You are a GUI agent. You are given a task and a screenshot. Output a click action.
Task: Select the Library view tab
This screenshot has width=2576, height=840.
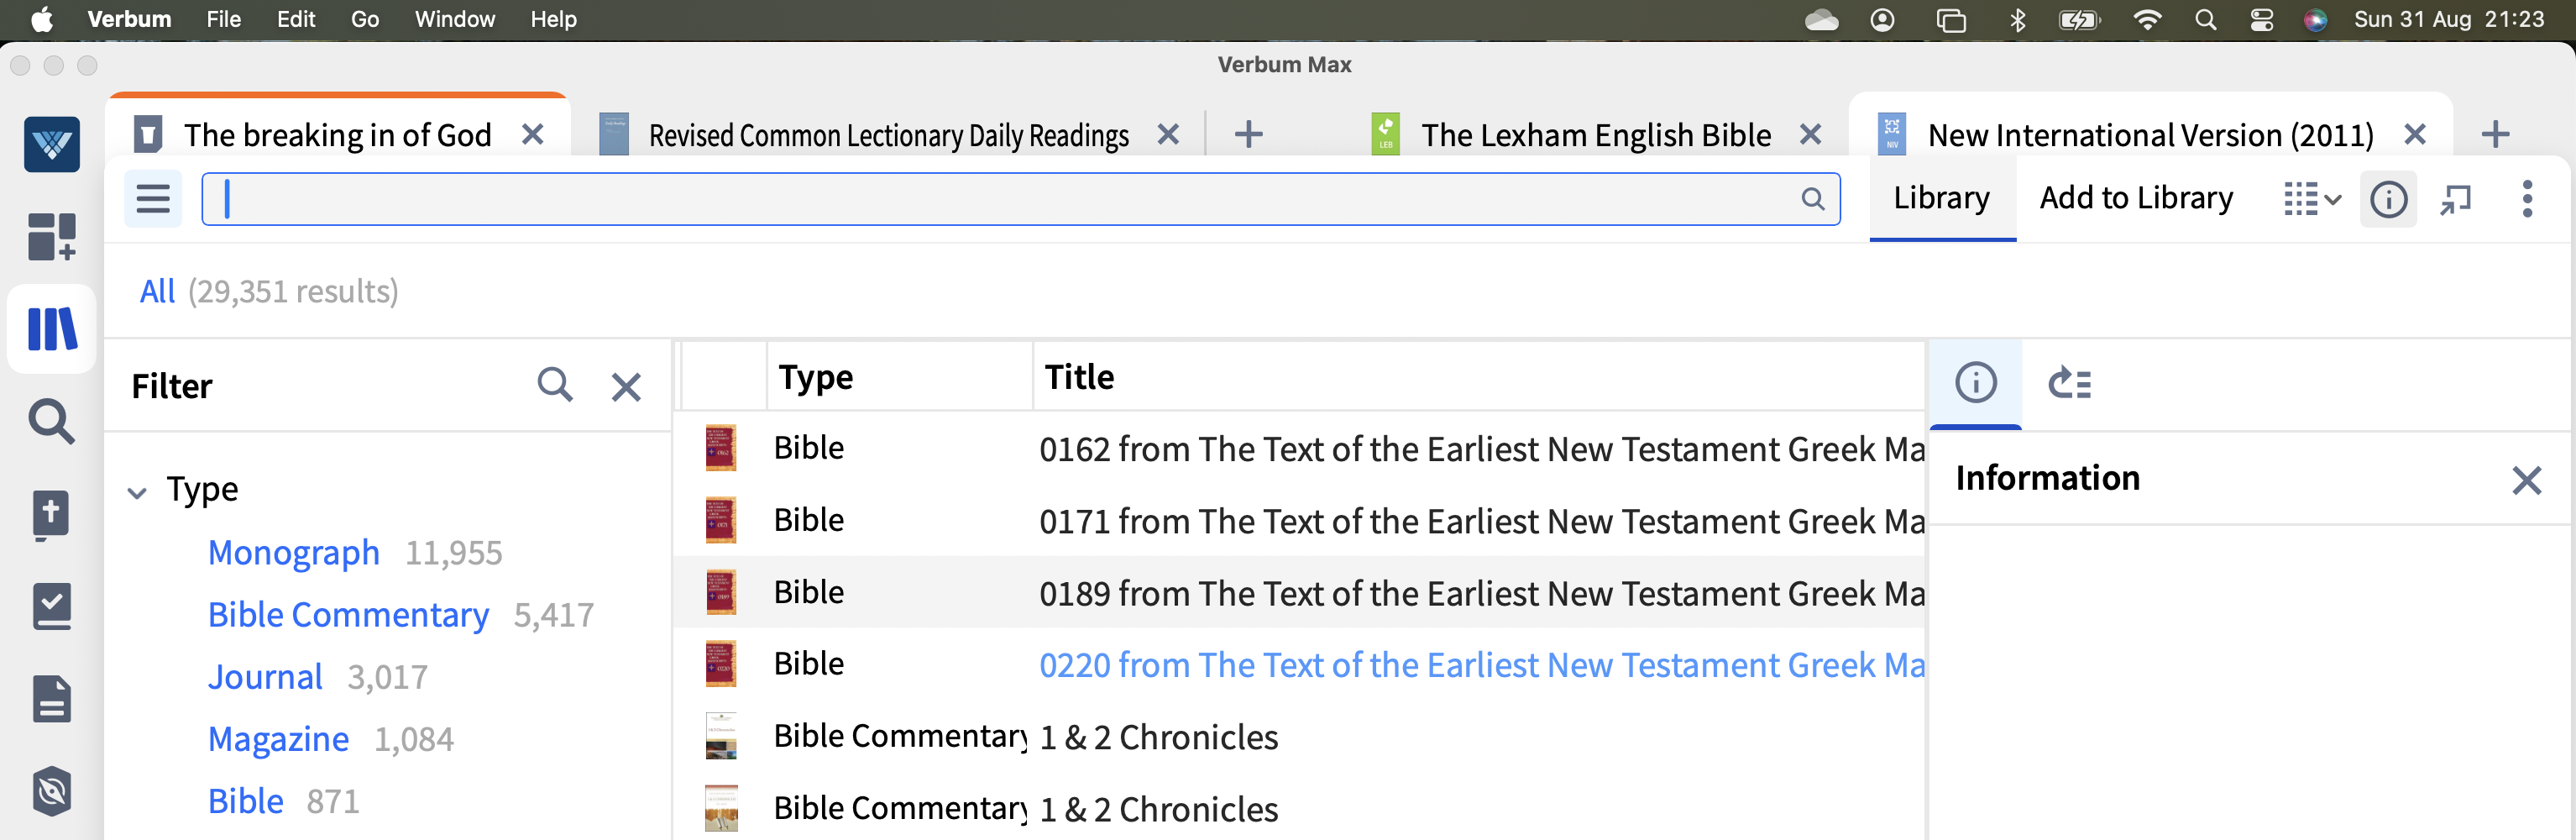tap(1941, 198)
